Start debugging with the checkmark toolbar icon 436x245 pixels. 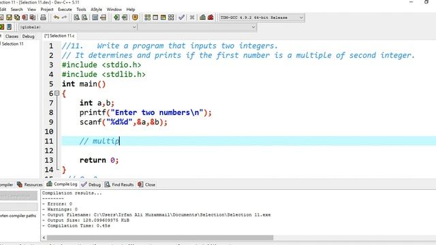pyautogui.click(x=182, y=18)
